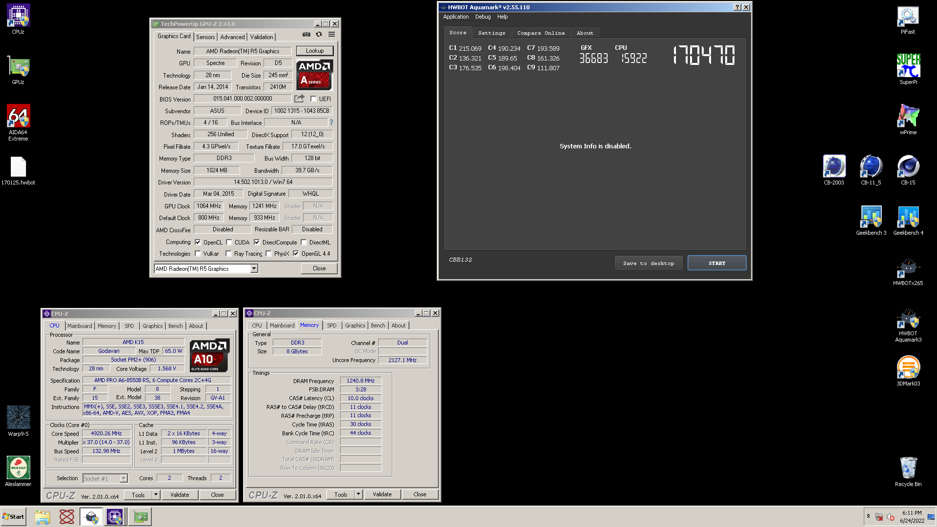Click the GPU Name field in GPU-Z
Screen dimensions: 937x527
click(243, 51)
